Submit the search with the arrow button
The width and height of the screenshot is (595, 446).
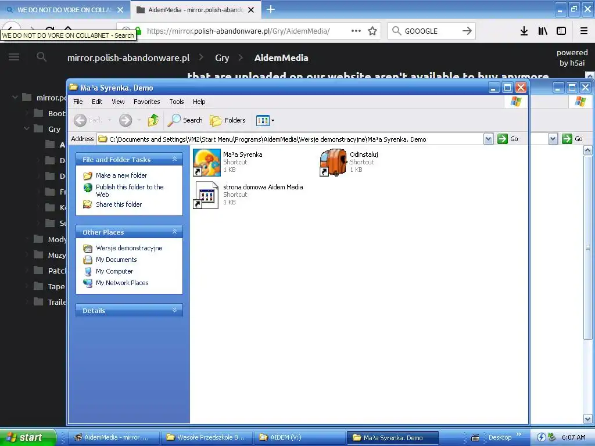point(467,31)
